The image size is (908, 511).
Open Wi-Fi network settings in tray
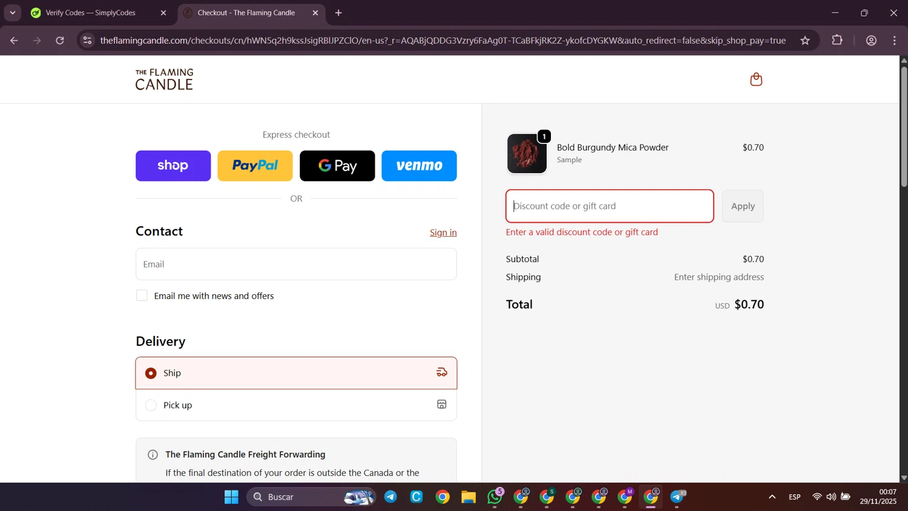[x=817, y=497]
